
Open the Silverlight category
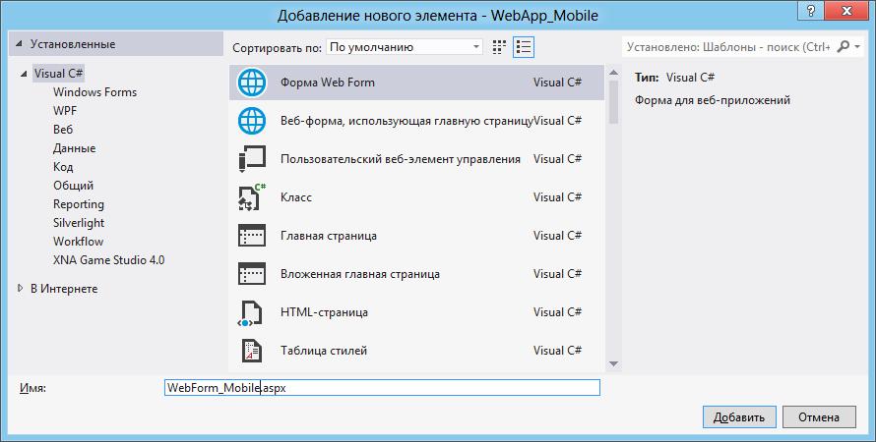click(x=78, y=223)
